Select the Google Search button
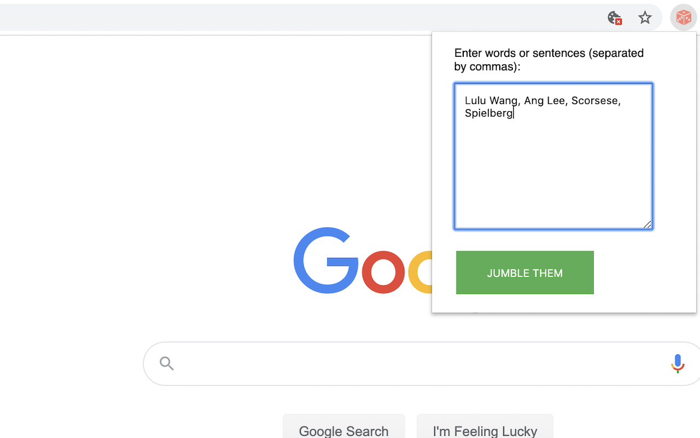 (343, 431)
